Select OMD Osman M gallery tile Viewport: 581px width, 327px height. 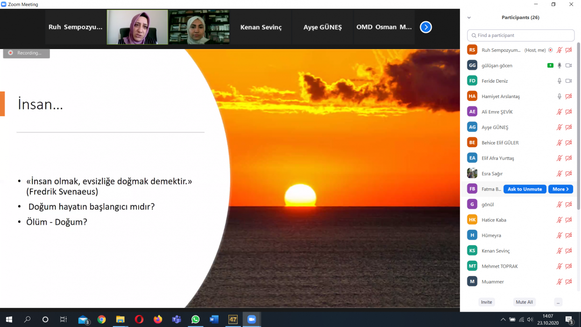coord(384,27)
